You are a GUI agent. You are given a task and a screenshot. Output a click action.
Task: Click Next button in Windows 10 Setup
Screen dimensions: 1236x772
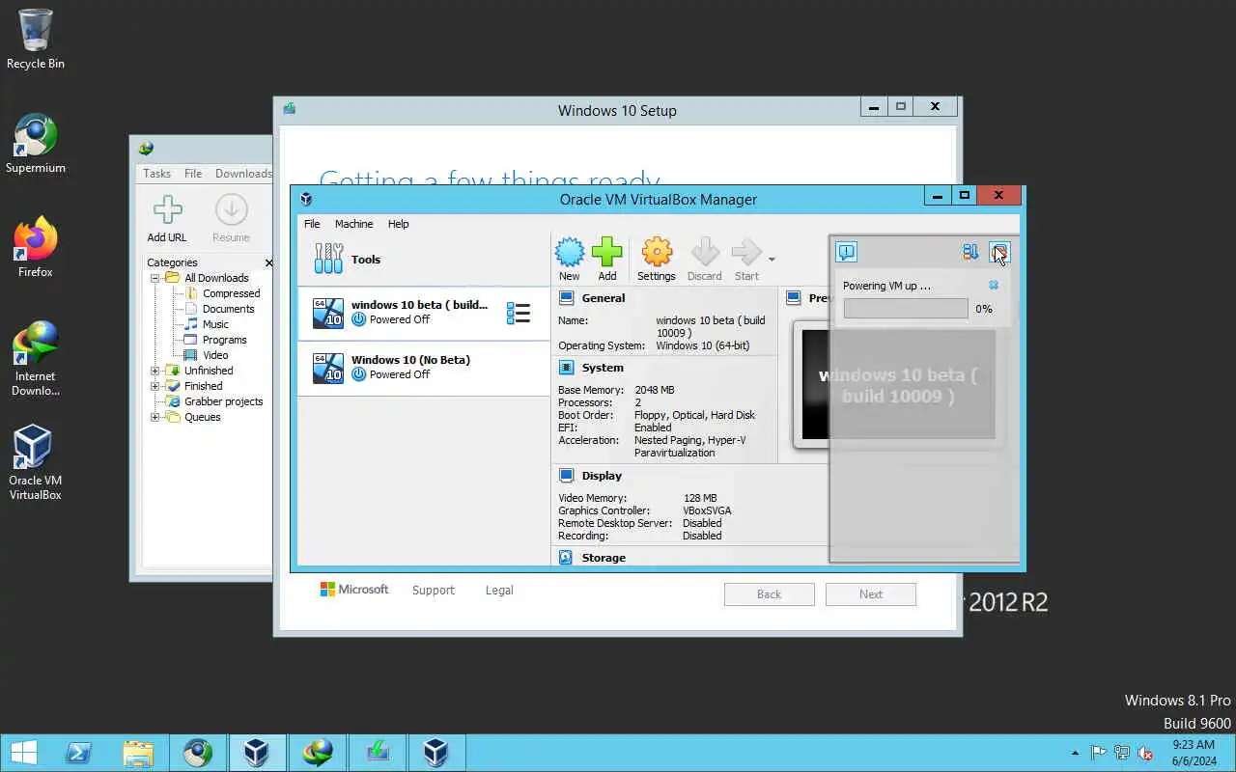pos(871,594)
